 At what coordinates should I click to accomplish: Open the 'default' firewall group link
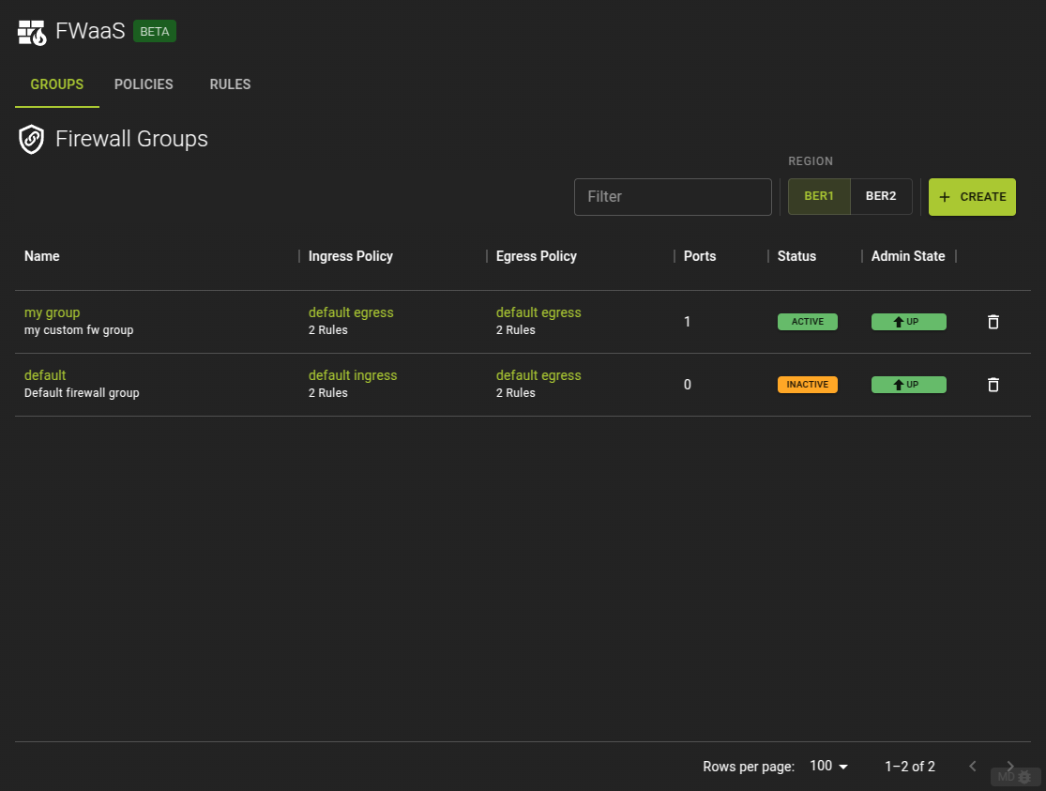pos(45,375)
